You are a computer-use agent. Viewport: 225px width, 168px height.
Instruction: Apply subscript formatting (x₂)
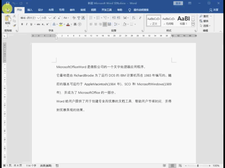43,24
